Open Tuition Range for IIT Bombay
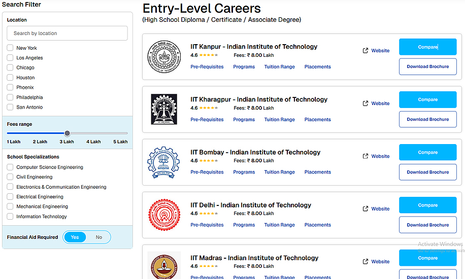The height and width of the screenshot is (279, 465). tap(279, 172)
